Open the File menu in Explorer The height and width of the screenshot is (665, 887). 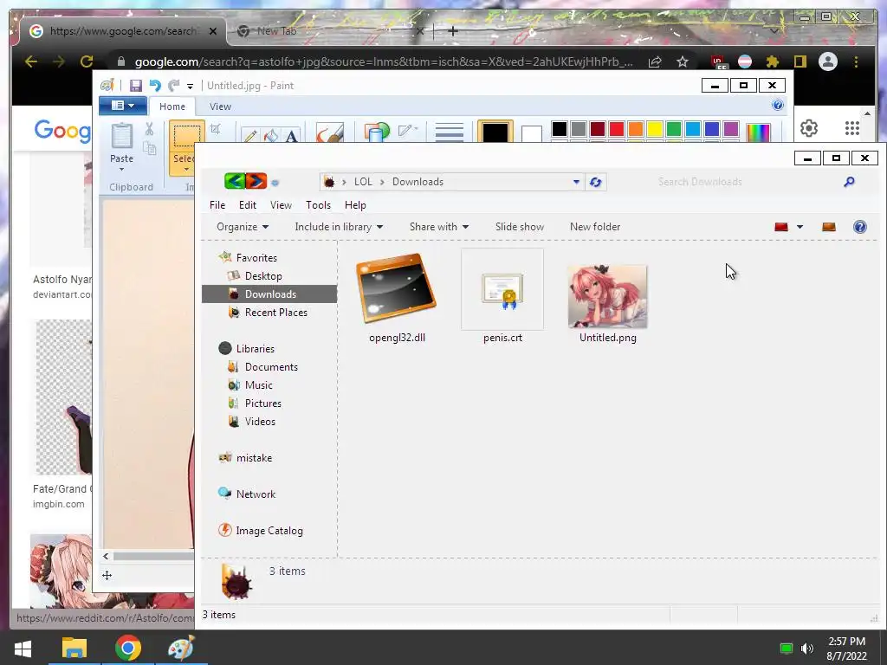217,205
